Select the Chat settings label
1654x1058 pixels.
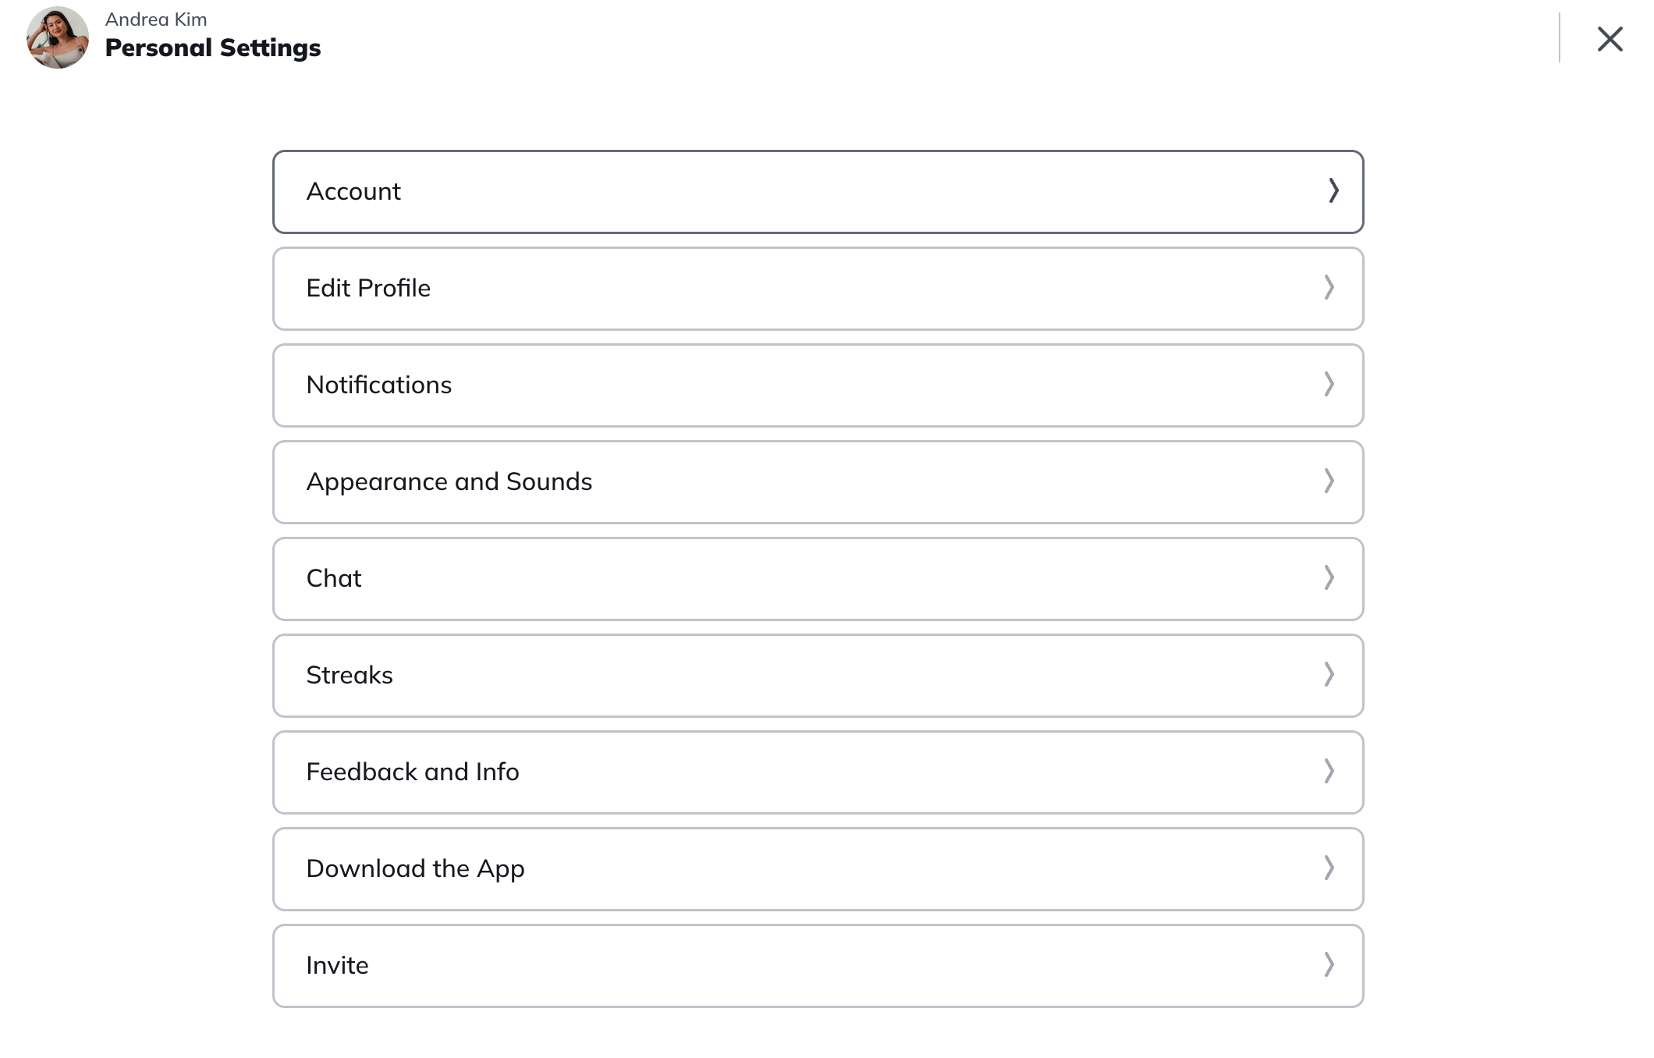click(x=334, y=579)
